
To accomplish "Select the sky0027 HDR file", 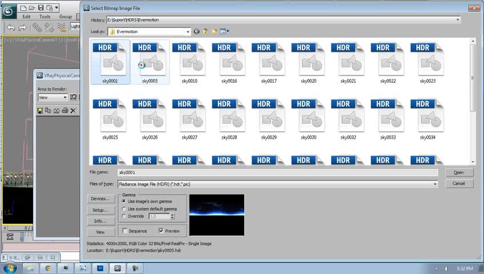I will pos(189,119).
